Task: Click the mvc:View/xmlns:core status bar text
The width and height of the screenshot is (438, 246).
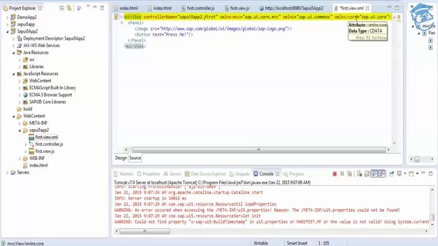Action: [25, 243]
